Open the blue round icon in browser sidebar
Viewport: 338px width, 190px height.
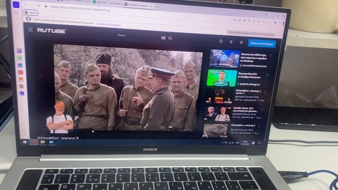(20, 65)
